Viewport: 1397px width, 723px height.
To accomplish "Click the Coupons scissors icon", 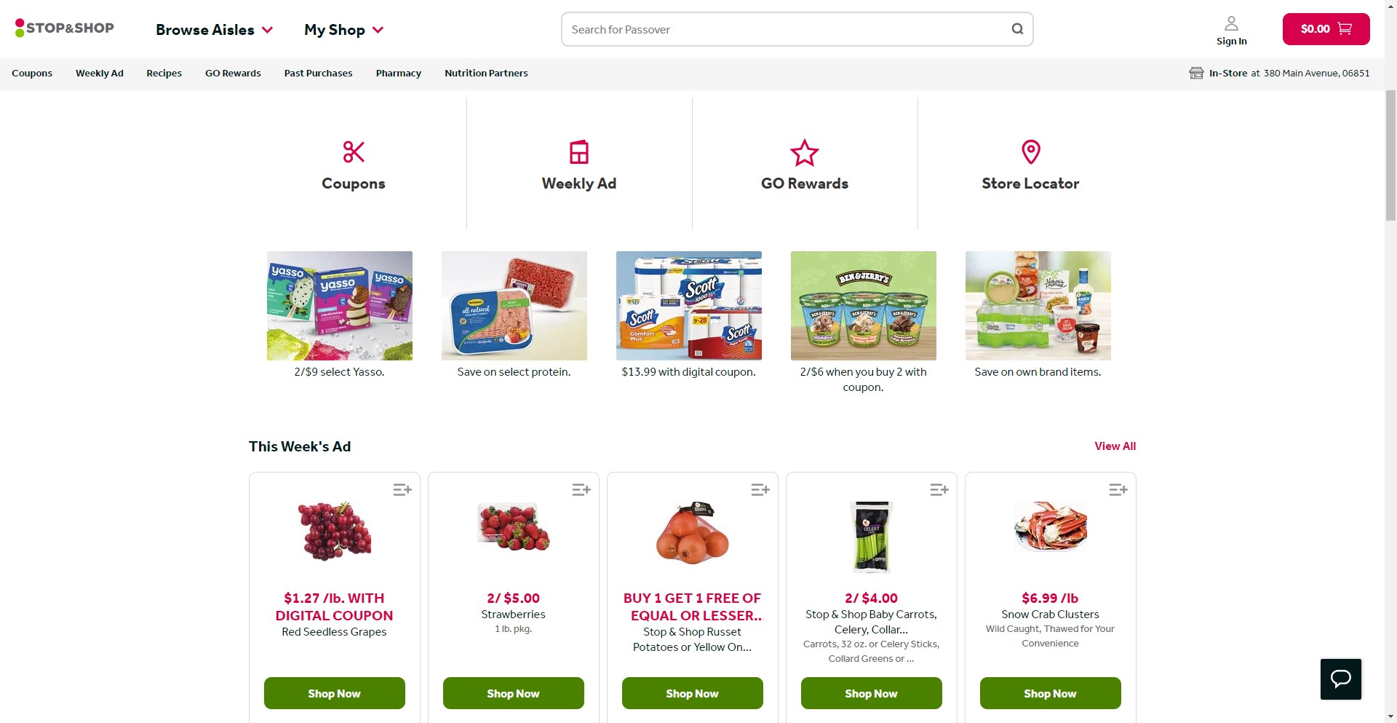I will tap(354, 152).
